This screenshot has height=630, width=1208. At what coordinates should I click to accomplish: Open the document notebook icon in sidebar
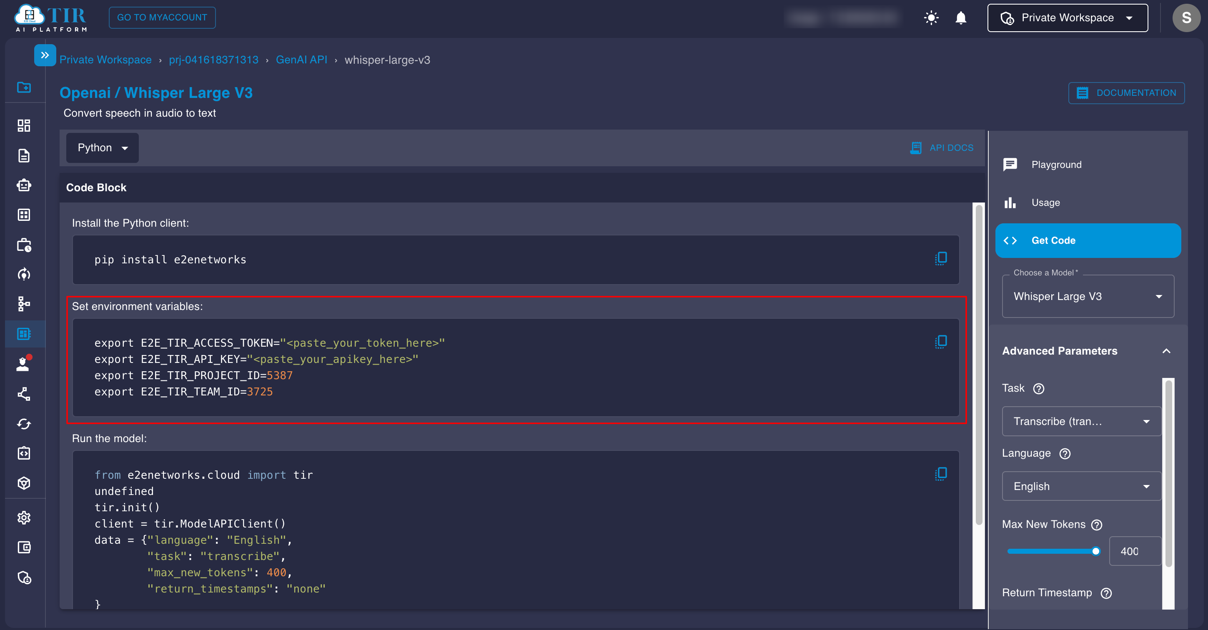[x=24, y=156]
